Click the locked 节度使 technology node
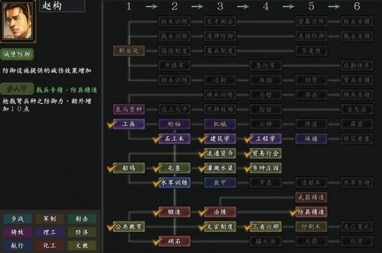 tap(311, 50)
